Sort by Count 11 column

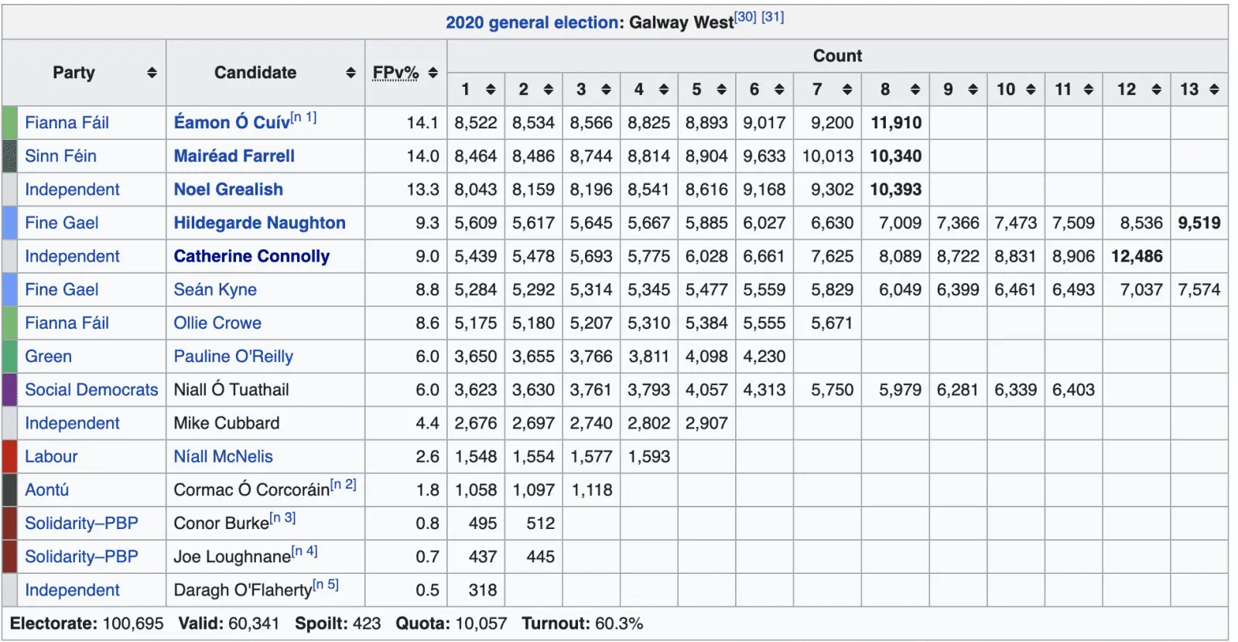(1089, 90)
